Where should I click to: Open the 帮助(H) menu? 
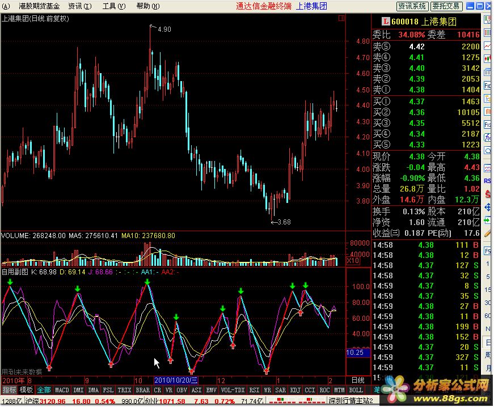click(148, 6)
